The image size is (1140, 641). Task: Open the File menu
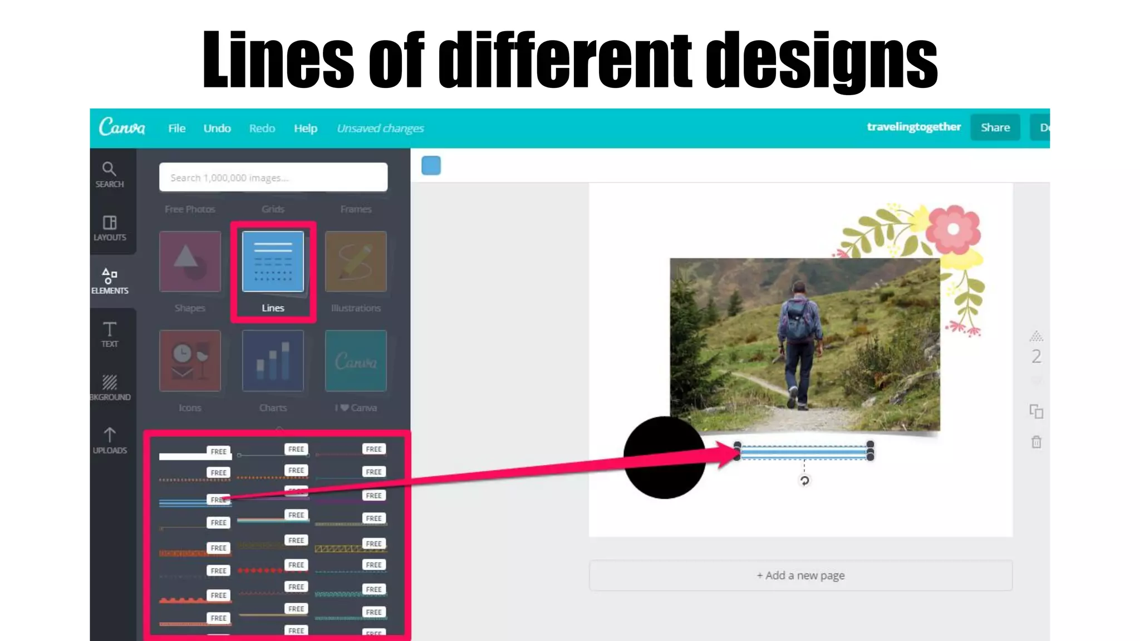click(x=176, y=129)
